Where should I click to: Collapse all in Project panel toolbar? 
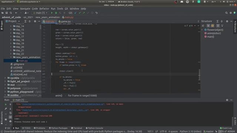[30, 21]
